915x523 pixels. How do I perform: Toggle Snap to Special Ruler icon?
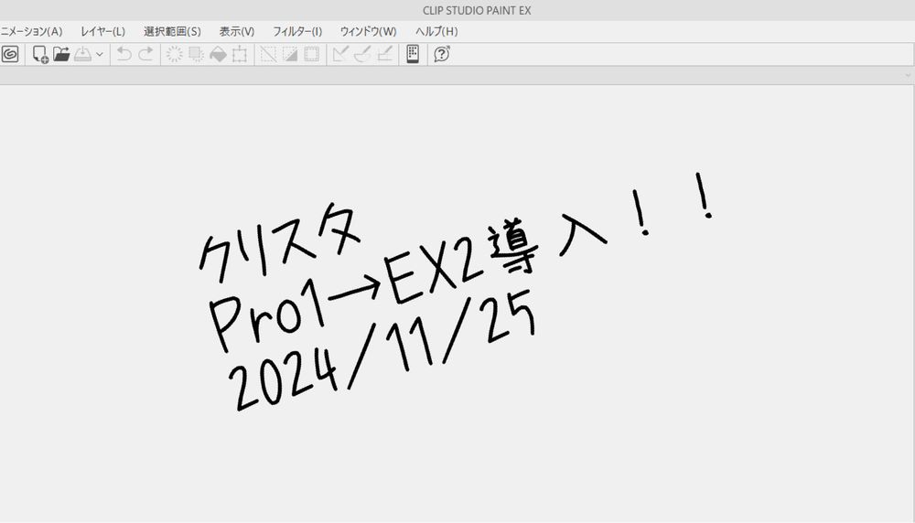click(362, 54)
